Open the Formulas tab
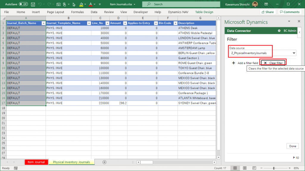The height and width of the screenshot is (171, 305). [77, 12]
